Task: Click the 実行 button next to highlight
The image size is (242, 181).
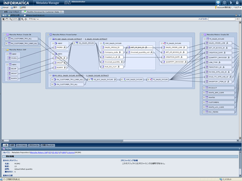Action: click(x=238, y=19)
